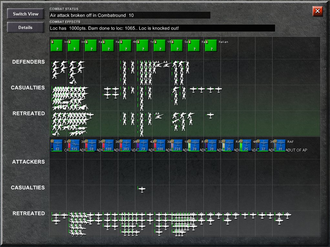Select the blue air unit counter 35

tap(228, 145)
